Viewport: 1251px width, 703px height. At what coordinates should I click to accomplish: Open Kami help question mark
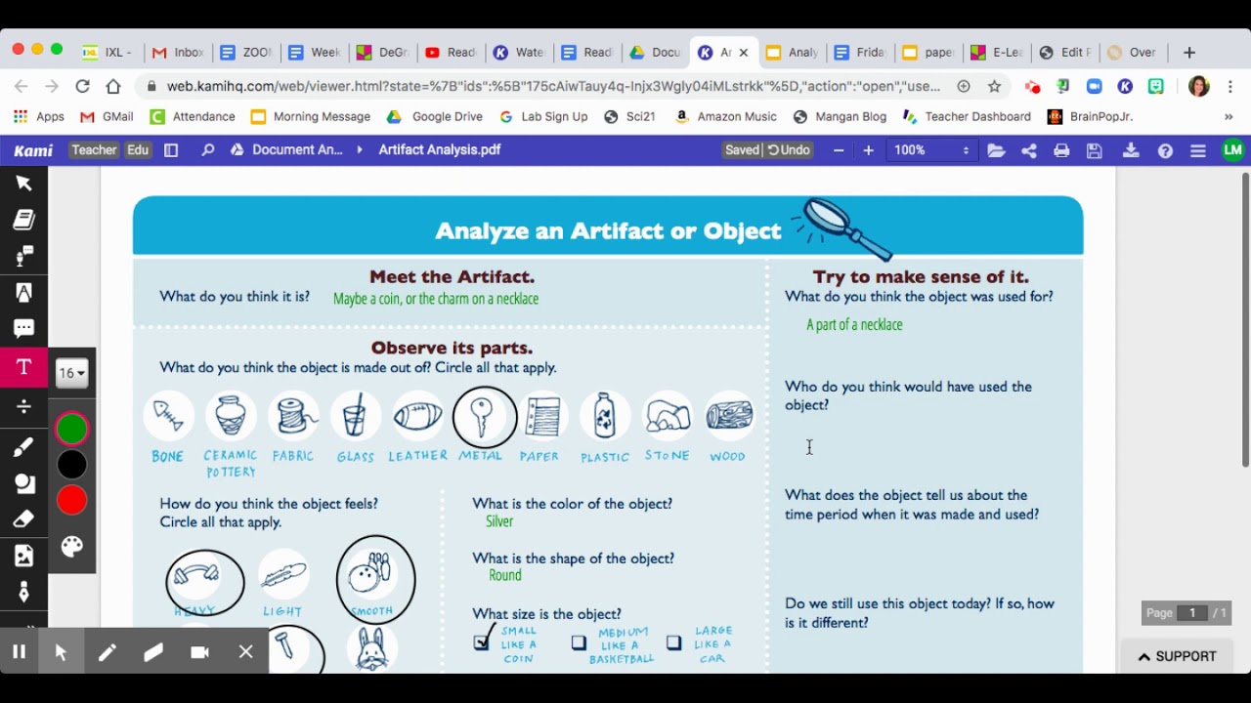tap(1165, 150)
